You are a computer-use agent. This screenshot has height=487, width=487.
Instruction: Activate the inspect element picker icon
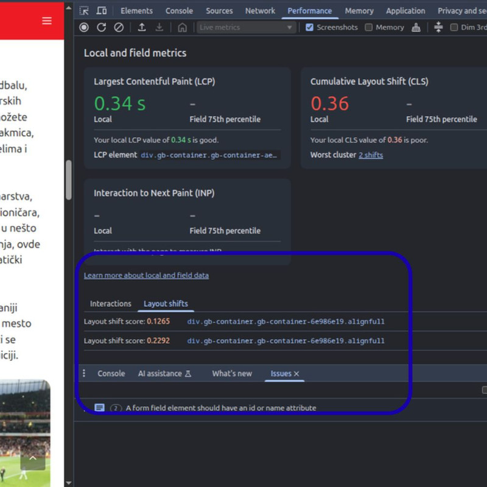pyautogui.click(x=84, y=10)
